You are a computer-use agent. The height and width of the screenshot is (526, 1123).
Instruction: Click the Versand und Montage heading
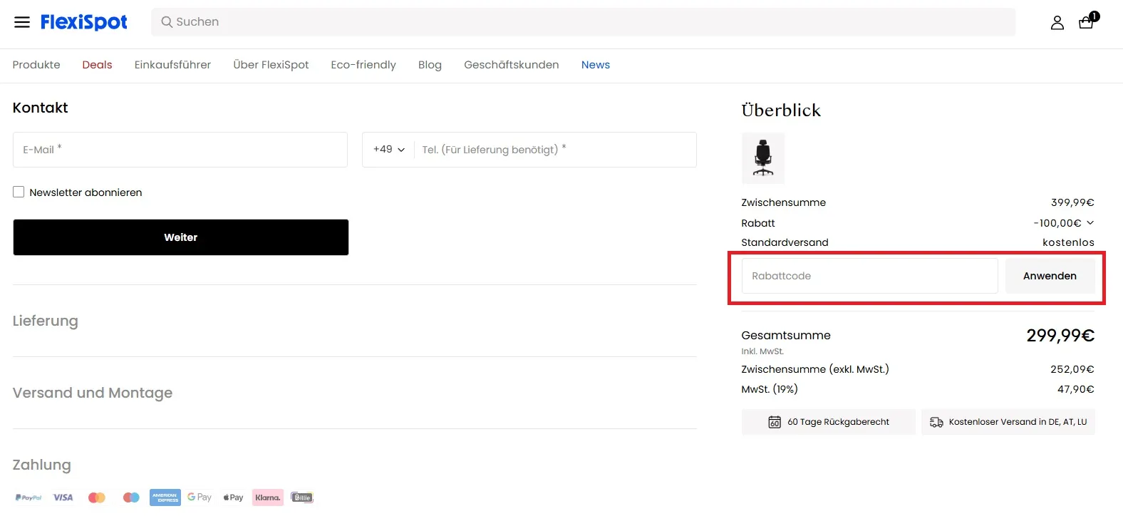coord(93,393)
